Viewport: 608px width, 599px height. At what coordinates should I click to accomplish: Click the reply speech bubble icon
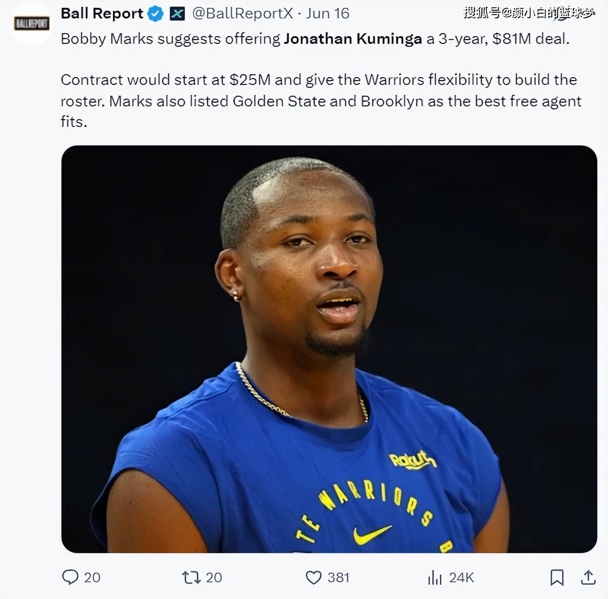pyautogui.click(x=70, y=577)
